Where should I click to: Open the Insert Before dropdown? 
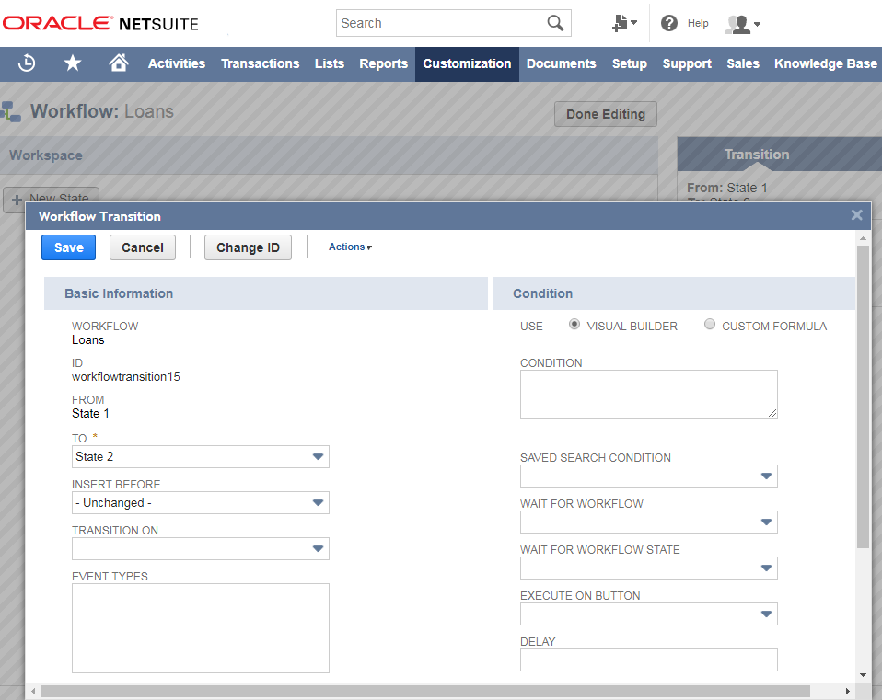click(x=318, y=502)
